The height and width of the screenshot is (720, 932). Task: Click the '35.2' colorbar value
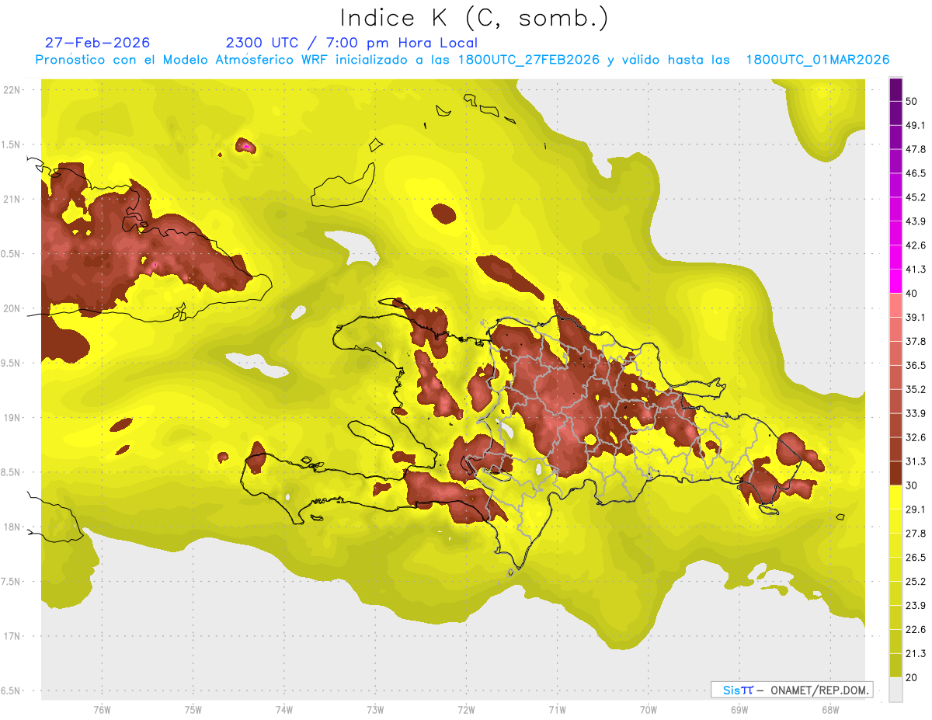[916, 389]
